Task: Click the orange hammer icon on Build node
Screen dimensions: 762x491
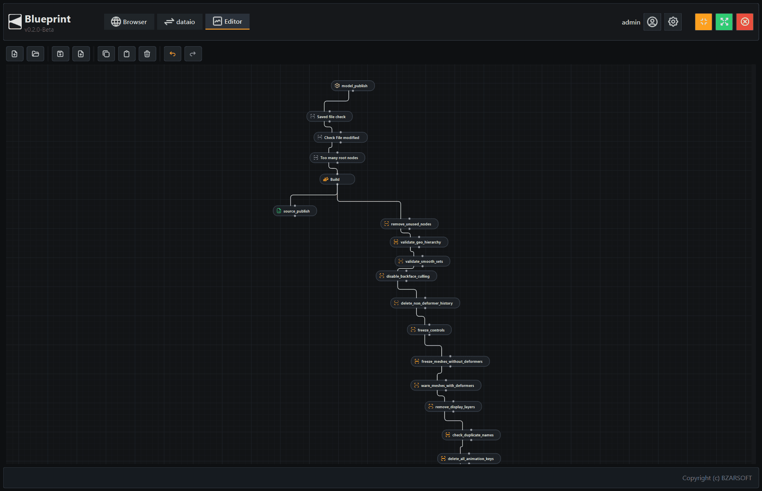Action: pos(326,179)
